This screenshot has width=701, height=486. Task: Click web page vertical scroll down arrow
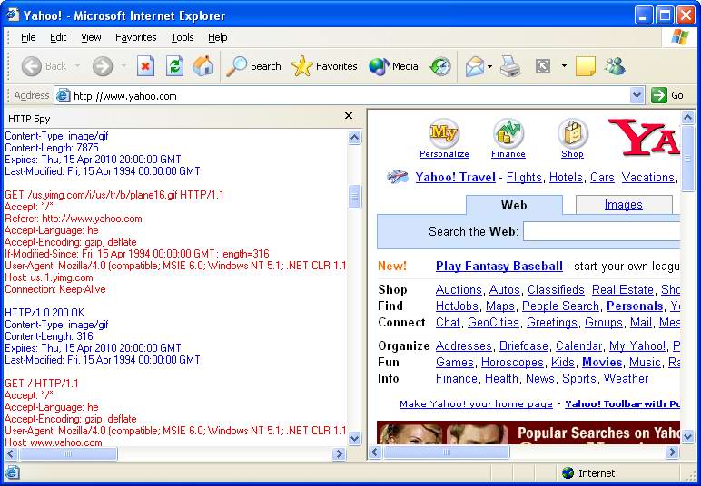tap(687, 436)
